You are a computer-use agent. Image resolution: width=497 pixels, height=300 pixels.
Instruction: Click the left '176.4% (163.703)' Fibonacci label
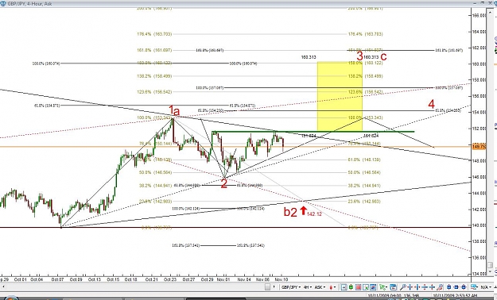click(x=154, y=34)
